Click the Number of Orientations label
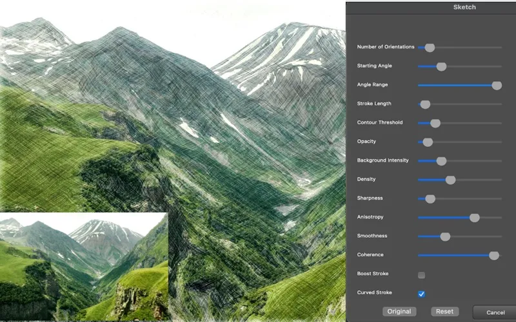 coord(386,46)
